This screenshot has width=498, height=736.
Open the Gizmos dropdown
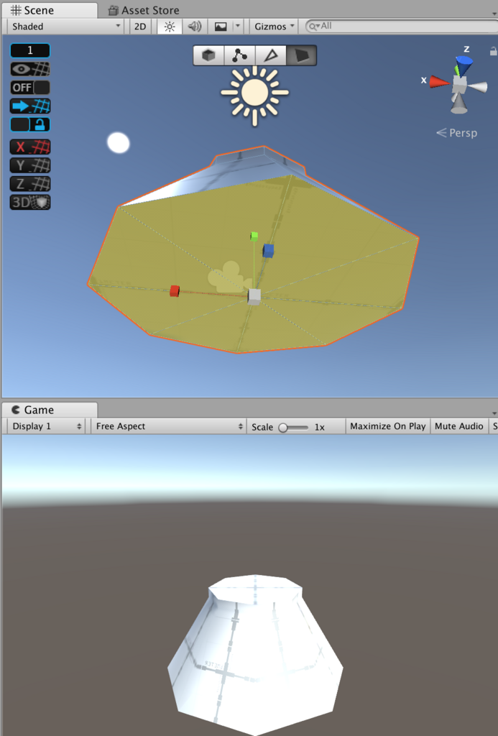pyautogui.click(x=274, y=27)
